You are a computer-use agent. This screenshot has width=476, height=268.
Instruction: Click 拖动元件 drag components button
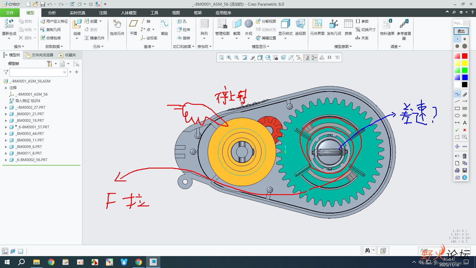[117, 27]
